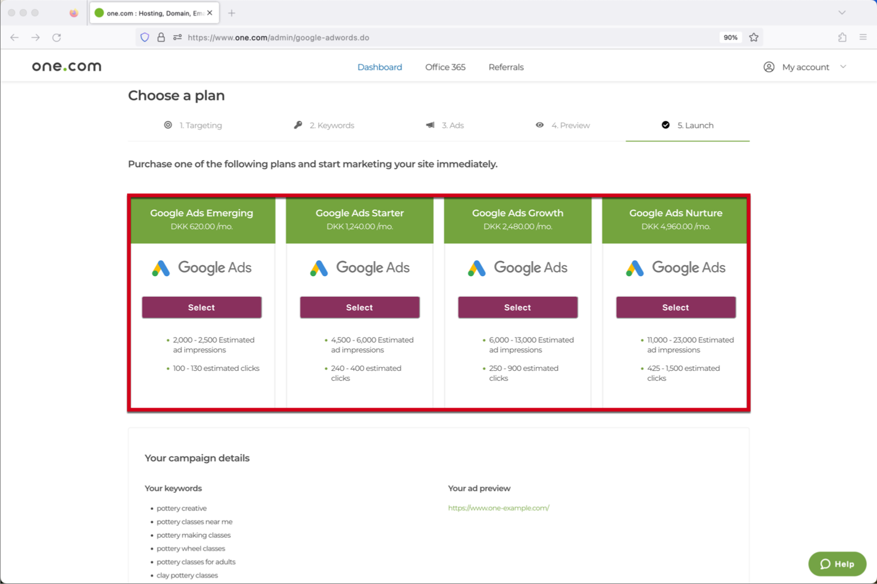Expand the tab list chevron near the window top
877x584 pixels.
(x=841, y=12)
